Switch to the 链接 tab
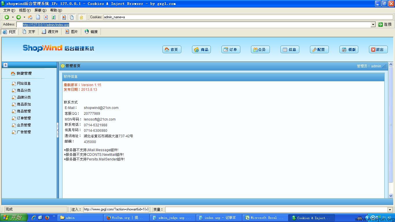This screenshot has width=395, height=222. click(x=91, y=32)
